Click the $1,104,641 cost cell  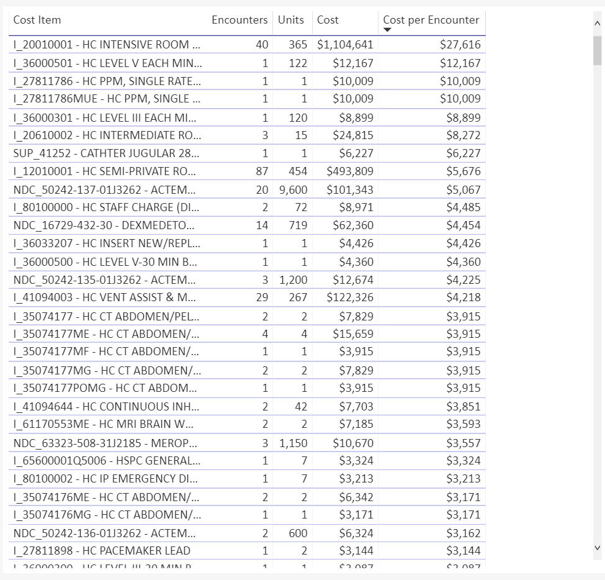click(x=345, y=45)
